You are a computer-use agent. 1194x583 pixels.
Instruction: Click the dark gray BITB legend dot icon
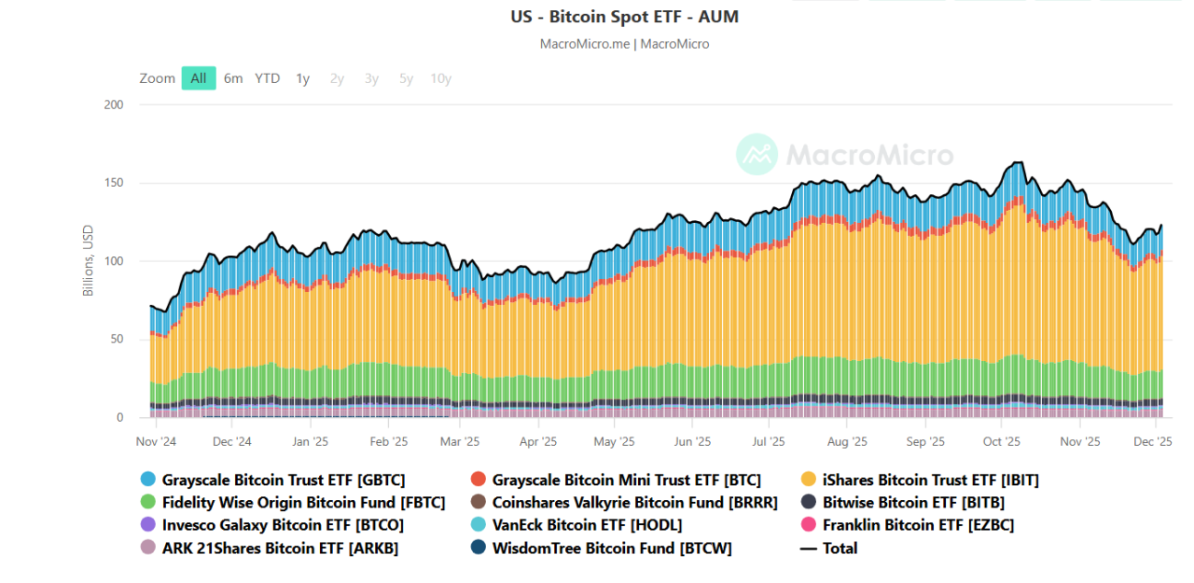809,502
